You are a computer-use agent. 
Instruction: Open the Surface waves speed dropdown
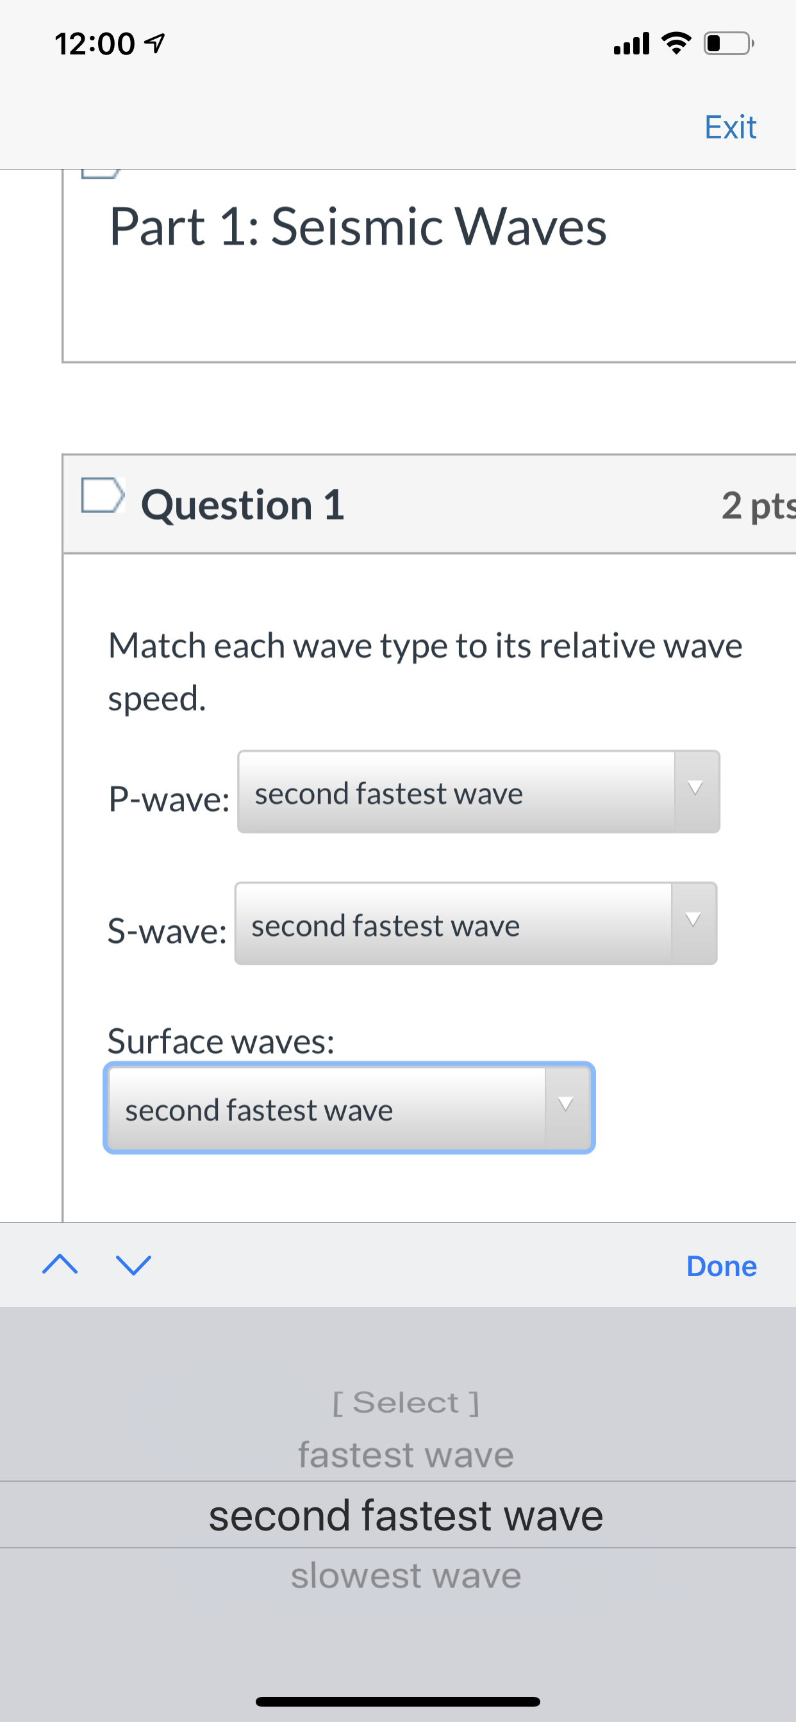pyautogui.click(x=349, y=1108)
